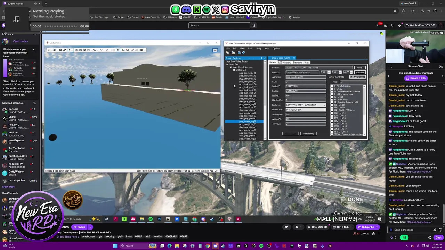
Task: Open the tab list dropdown arrow in project panel
Action: [x=366, y=58]
